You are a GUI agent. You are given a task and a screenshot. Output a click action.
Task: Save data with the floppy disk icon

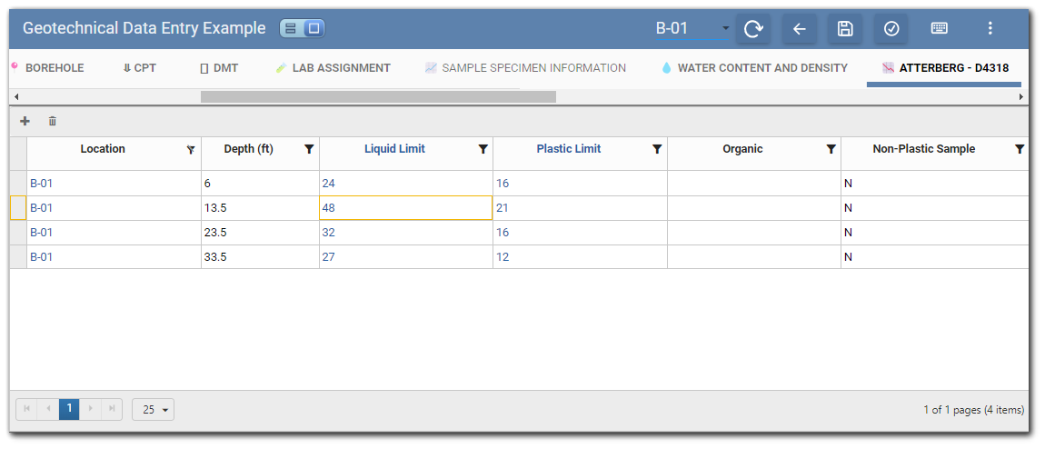click(845, 29)
